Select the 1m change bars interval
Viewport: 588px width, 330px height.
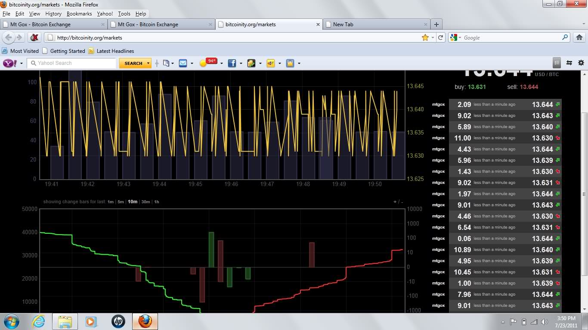coord(111,202)
